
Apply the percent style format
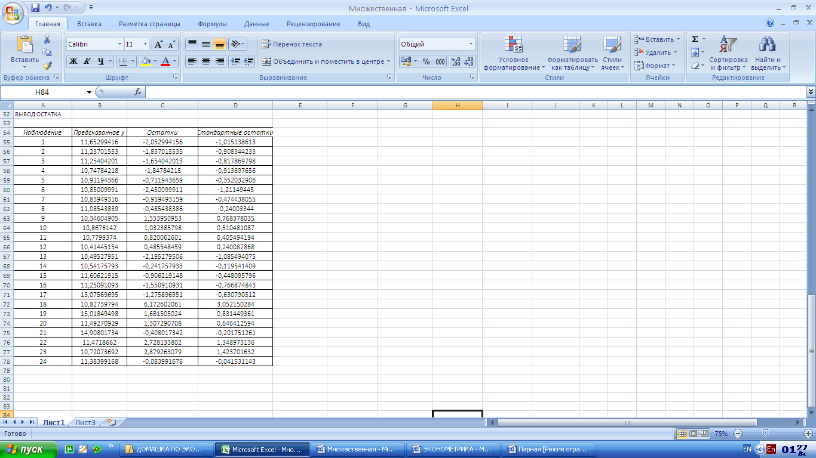coord(426,61)
